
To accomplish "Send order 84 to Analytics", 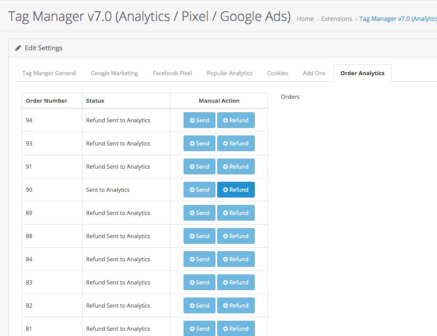I will coord(199,259).
